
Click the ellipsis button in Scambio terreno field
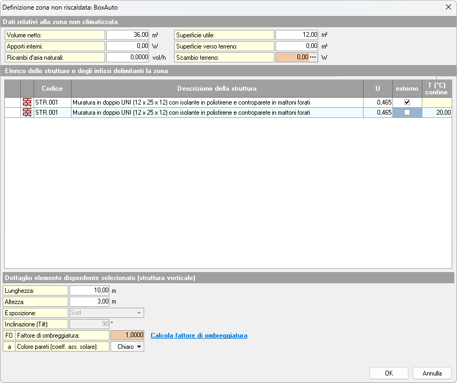click(x=313, y=57)
